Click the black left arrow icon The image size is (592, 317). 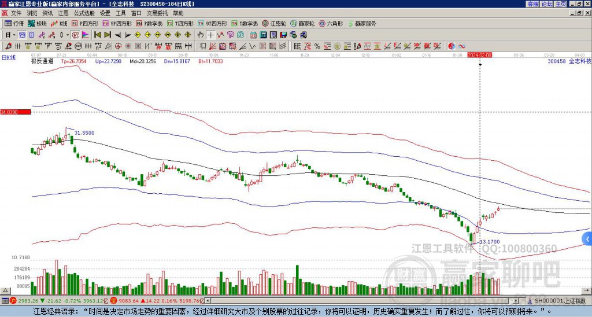pyautogui.click(x=118, y=35)
